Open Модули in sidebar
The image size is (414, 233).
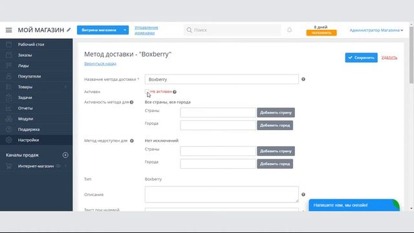26,118
